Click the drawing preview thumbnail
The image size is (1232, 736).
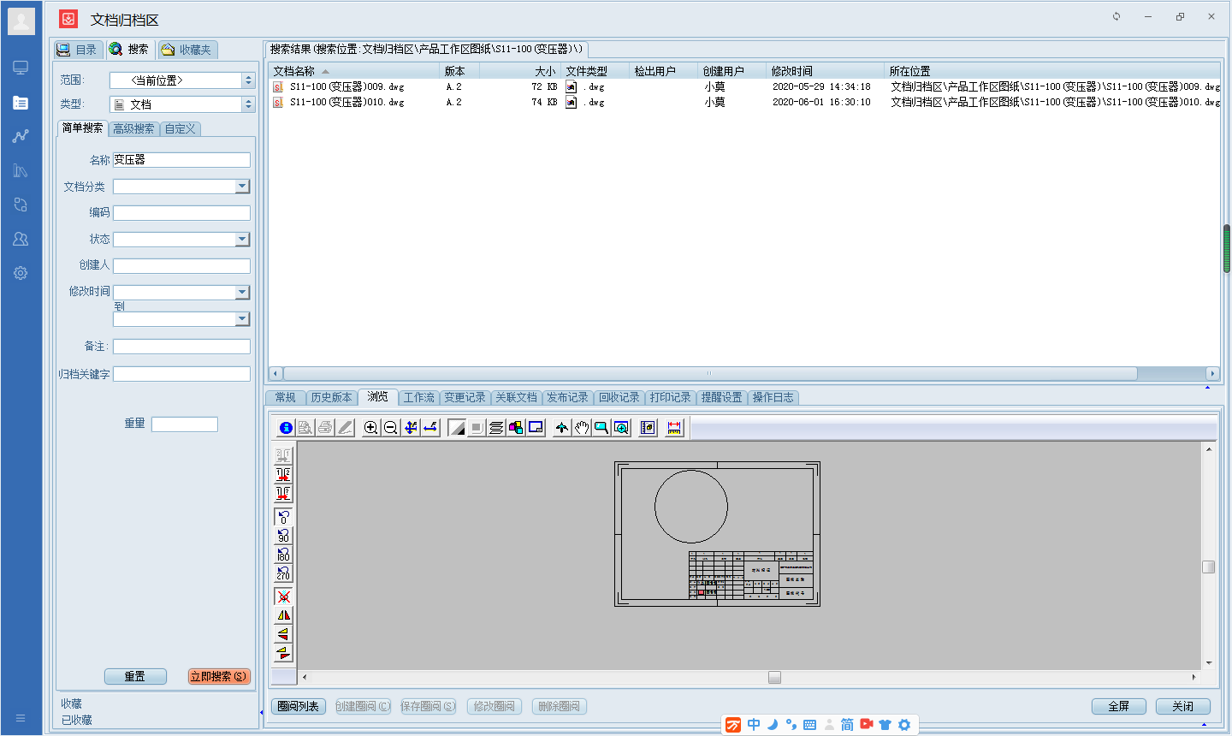pyautogui.click(x=717, y=534)
